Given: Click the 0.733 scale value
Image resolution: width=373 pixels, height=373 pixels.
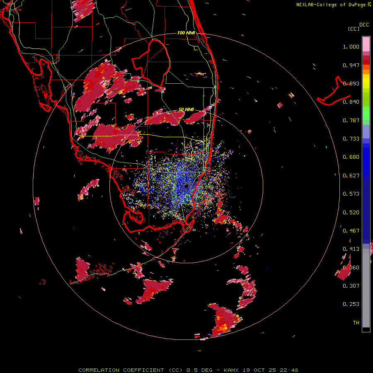Looking at the screenshot, I should point(351,139).
